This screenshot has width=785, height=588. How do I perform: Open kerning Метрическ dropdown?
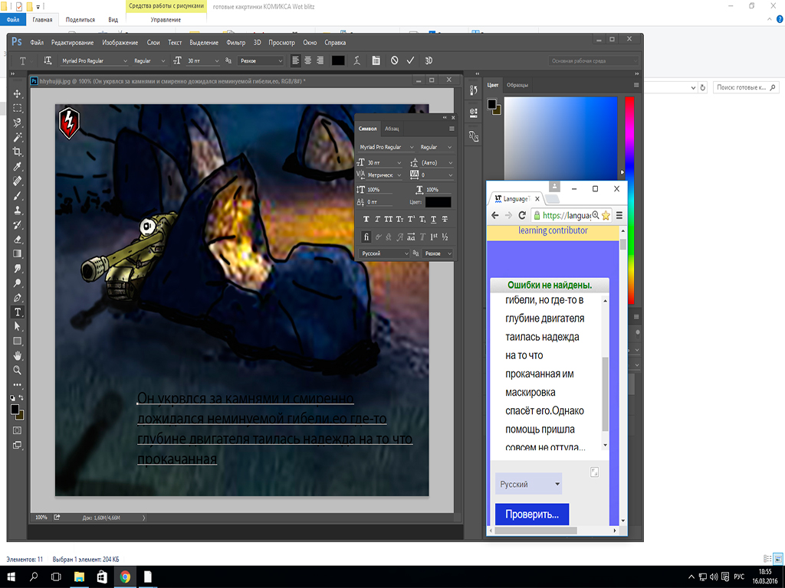tap(384, 175)
